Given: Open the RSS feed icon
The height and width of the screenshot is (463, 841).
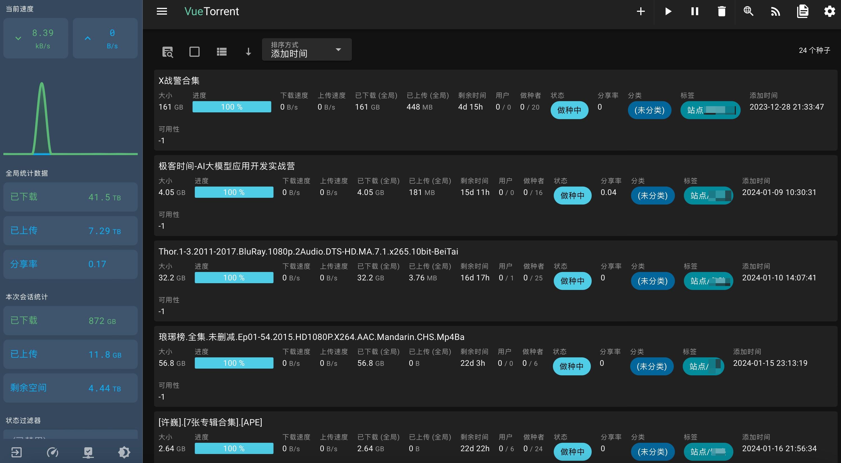Looking at the screenshot, I should tap(776, 12).
